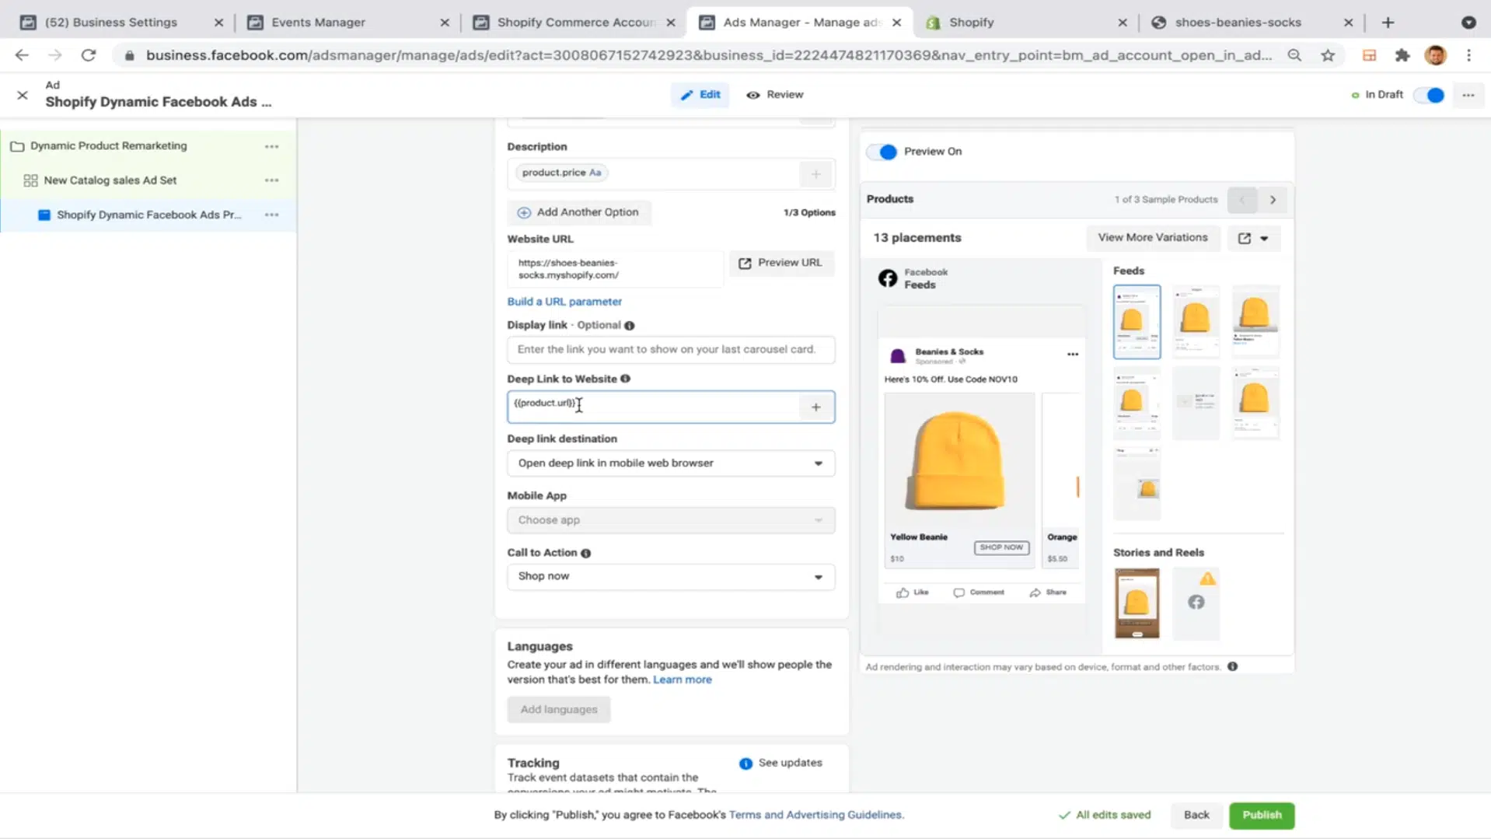Open the share preview icon near View More Variations
The height and width of the screenshot is (839, 1491).
pos(1245,238)
